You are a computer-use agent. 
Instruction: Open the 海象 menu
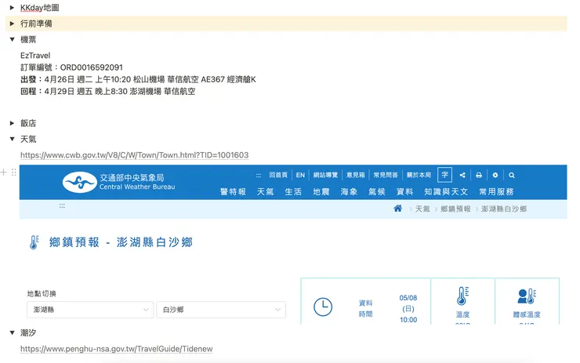click(x=349, y=191)
